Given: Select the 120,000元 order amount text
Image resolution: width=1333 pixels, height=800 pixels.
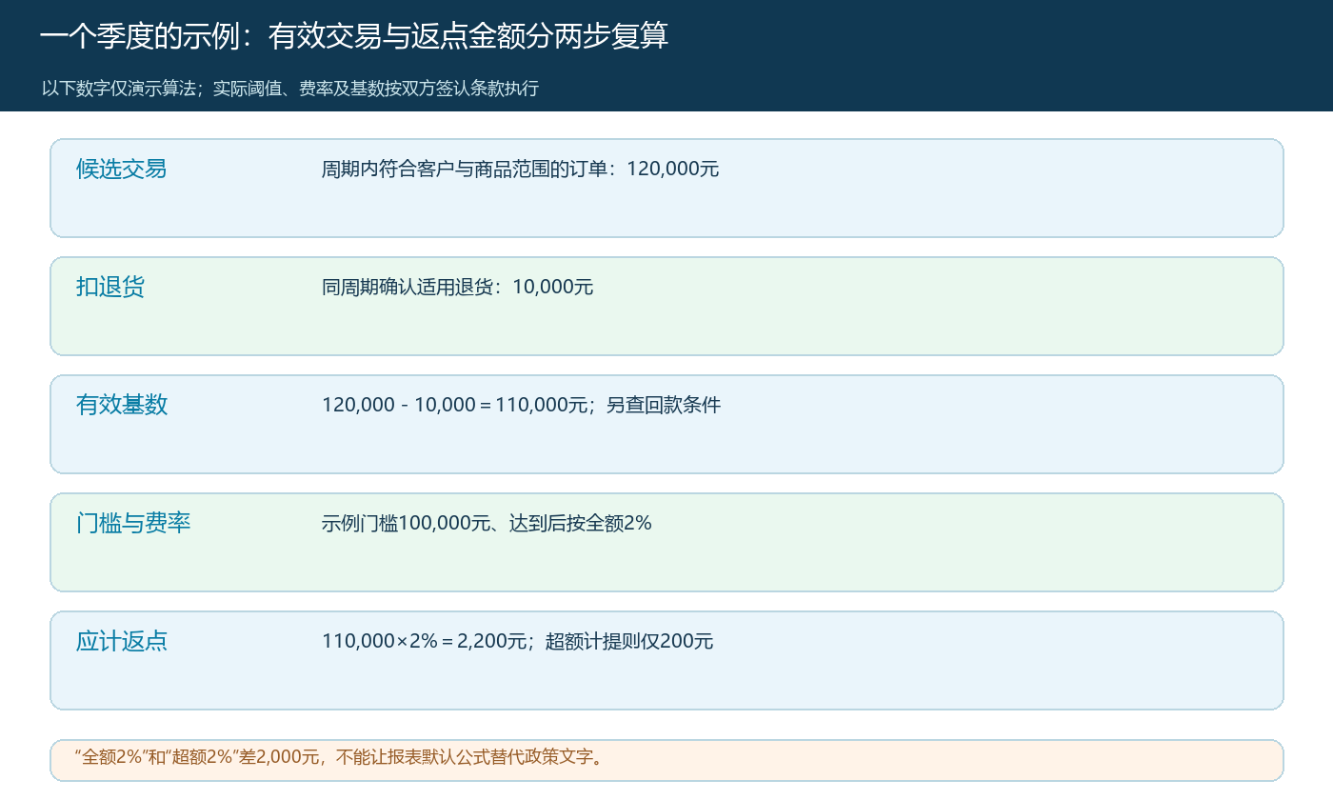Looking at the screenshot, I should (x=673, y=169).
